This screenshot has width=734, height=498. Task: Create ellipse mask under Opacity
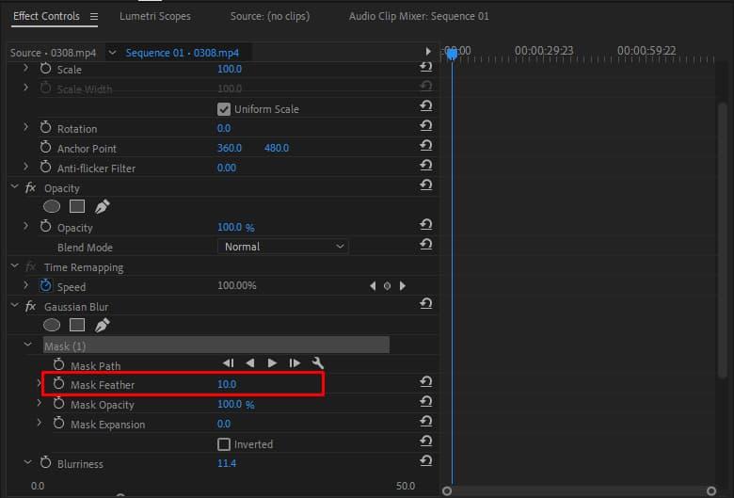pos(52,206)
